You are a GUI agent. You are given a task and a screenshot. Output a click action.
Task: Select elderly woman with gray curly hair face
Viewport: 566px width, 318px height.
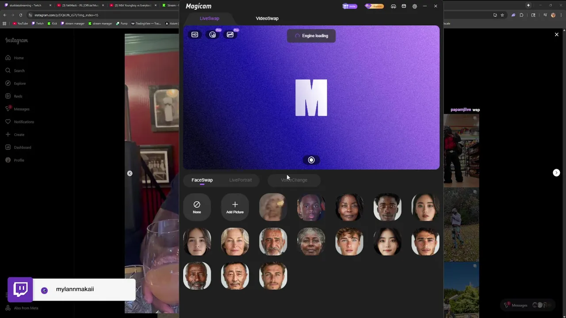[311, 241]
